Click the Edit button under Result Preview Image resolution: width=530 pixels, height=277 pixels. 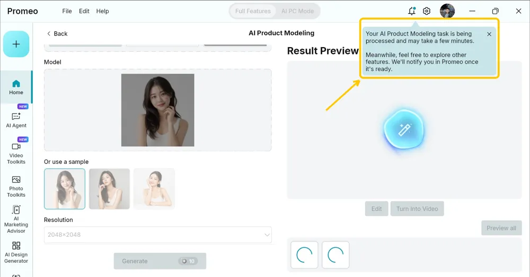click(376, 209)
